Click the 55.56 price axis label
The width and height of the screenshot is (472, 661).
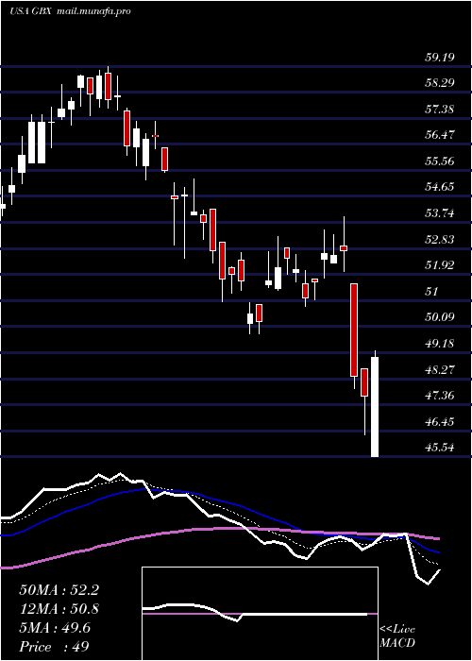pyautogui.click(x=439, y=161)
